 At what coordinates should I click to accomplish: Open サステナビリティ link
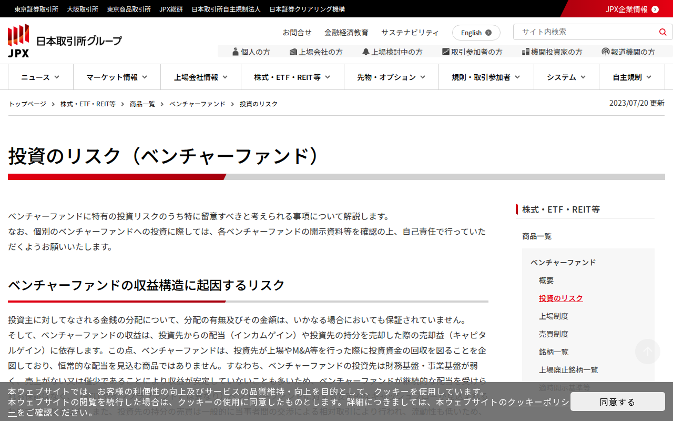click(x=410, y=33)
